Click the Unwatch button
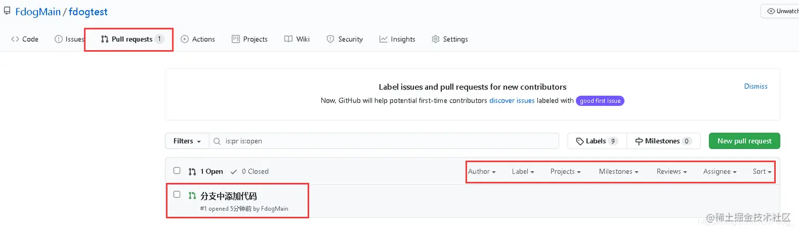Viewport: 799px width, 231px height. (x=780, y=11)
